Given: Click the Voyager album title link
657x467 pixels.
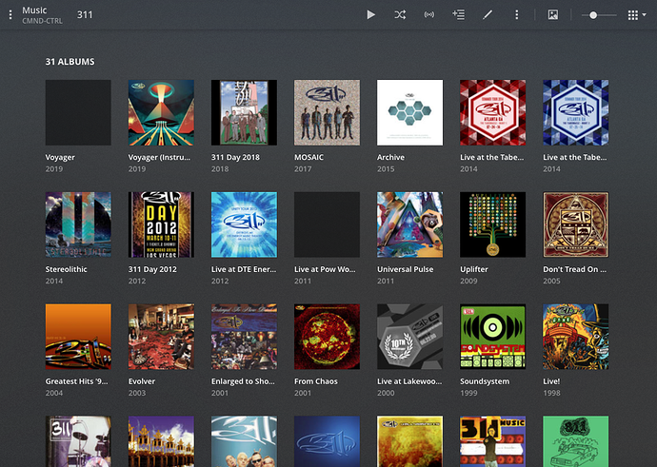Looking at the screenshot, I should (60, 158).
